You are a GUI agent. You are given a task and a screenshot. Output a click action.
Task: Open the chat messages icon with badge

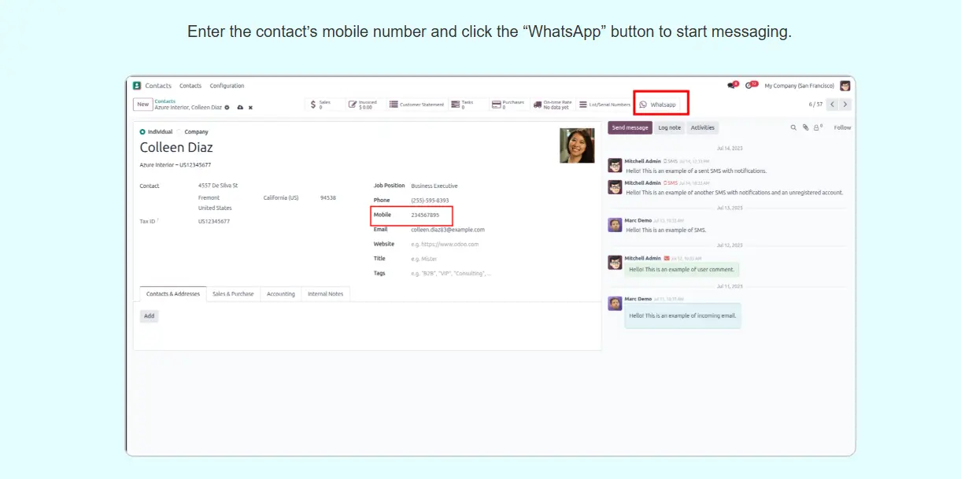click(733, 86)
